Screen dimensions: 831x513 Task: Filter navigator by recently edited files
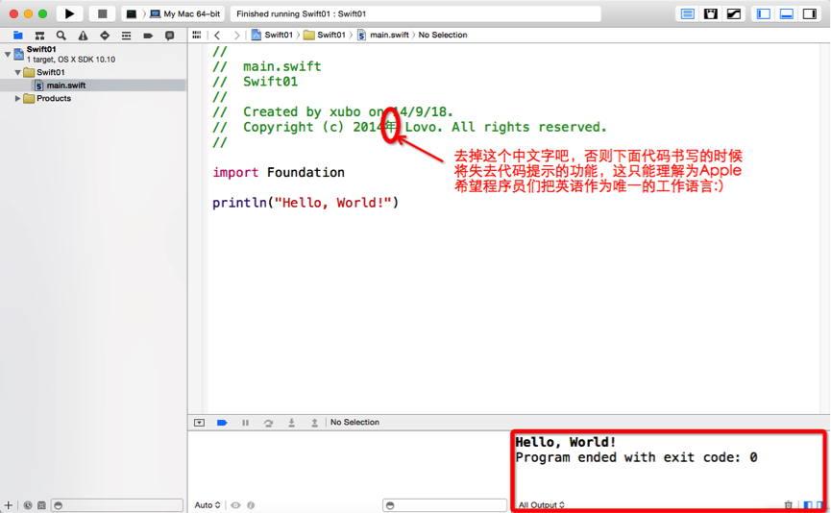[x=28, y=505]
